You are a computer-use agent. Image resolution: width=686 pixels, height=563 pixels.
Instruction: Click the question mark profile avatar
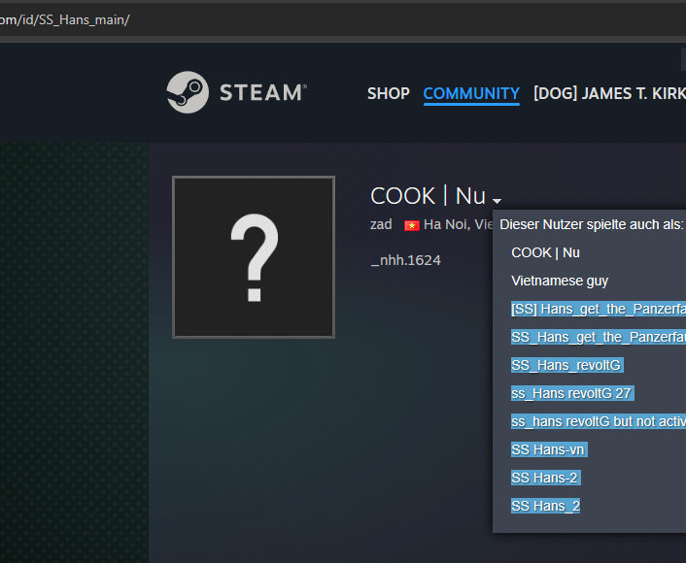254,257
